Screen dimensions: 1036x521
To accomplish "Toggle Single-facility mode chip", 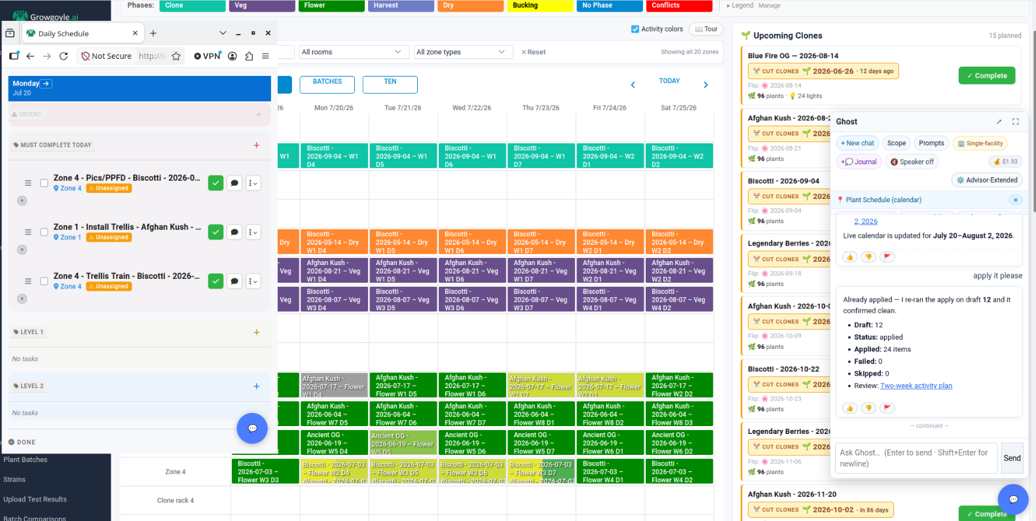I will coord(980,143).
